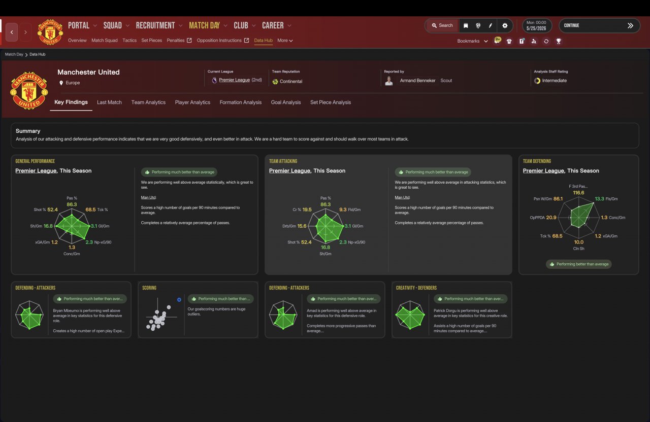The image size is (650, 422).
Task: Open the Premier League link in Current League
Action: pos(235,80)
